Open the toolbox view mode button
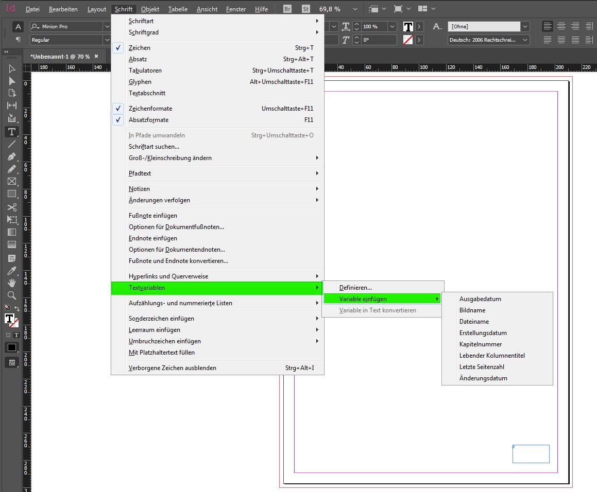This screenshot has width=597, height=492. pos(12,363)
